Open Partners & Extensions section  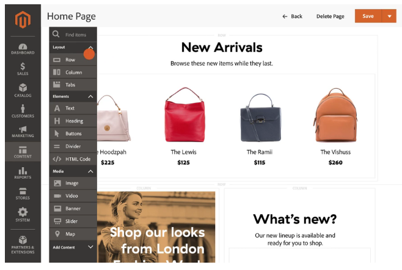[23, 244]
